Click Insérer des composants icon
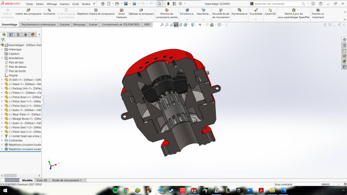The width and height of the screenshot is (347, 195). point(29,10)
